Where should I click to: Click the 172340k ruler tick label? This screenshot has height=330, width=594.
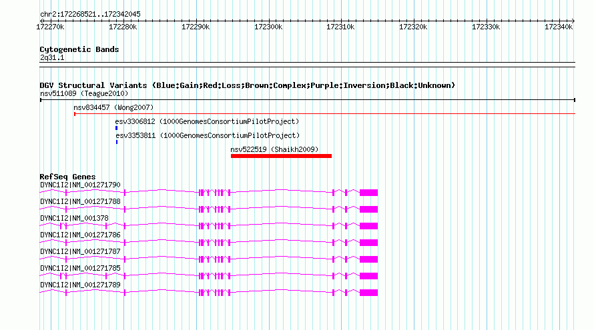tap(559, 27)
